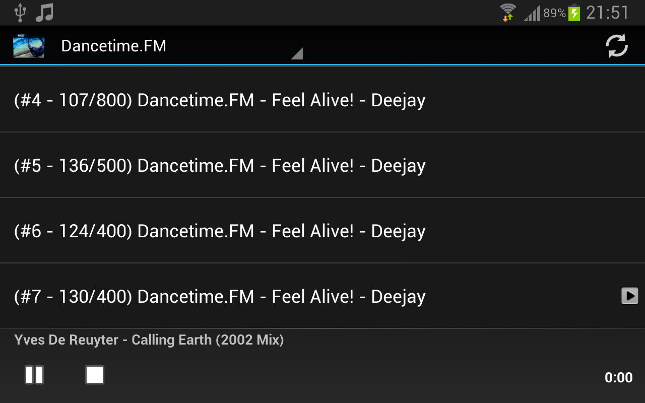Select stream #4 - 107/800
Screen dimensions: 645x403
pos(322,100)
